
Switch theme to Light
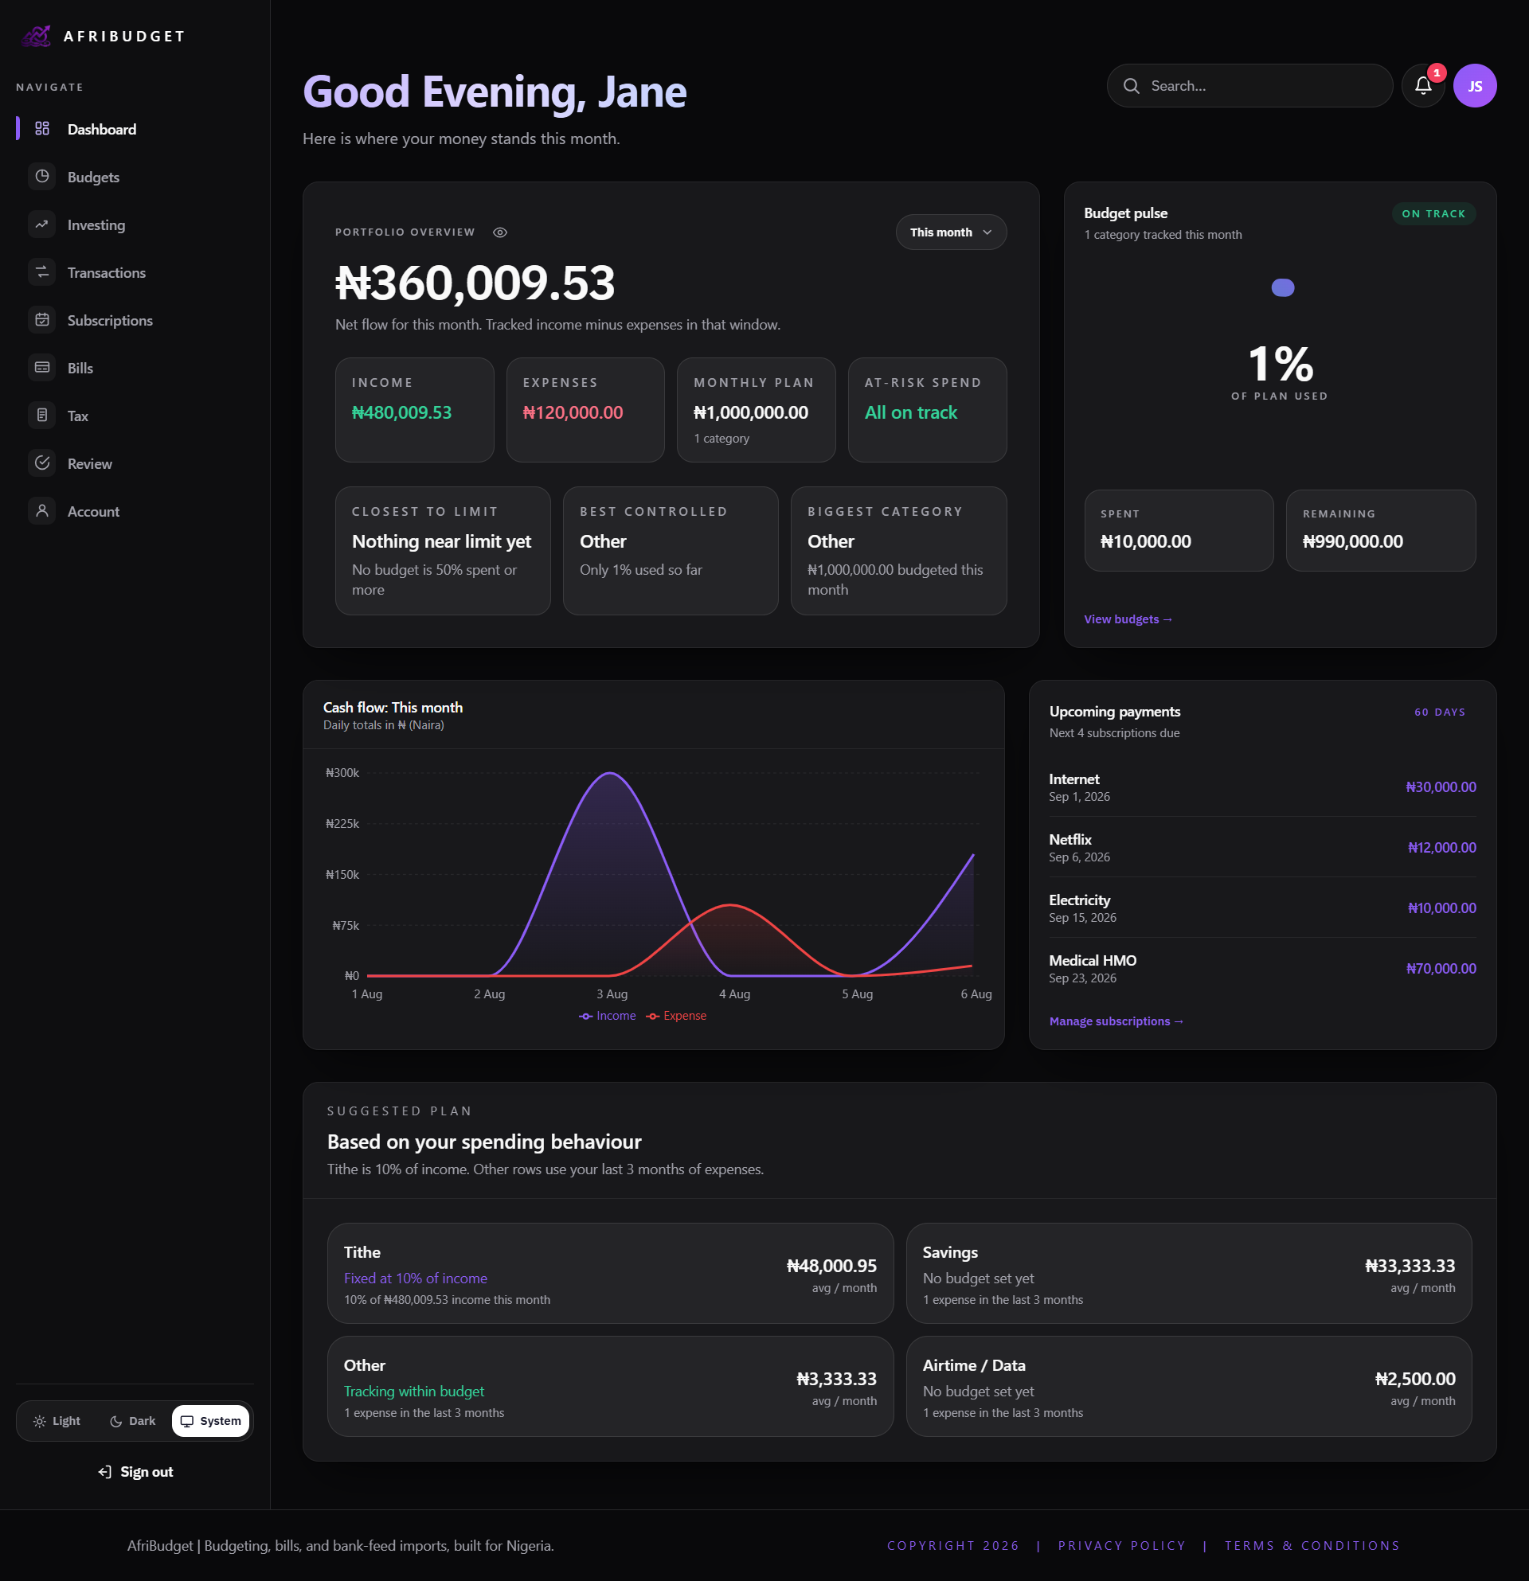coord(57,1420)
